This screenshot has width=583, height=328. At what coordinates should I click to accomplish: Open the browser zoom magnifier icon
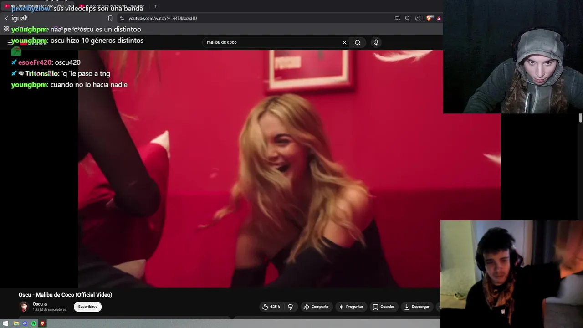click(407, 18)
